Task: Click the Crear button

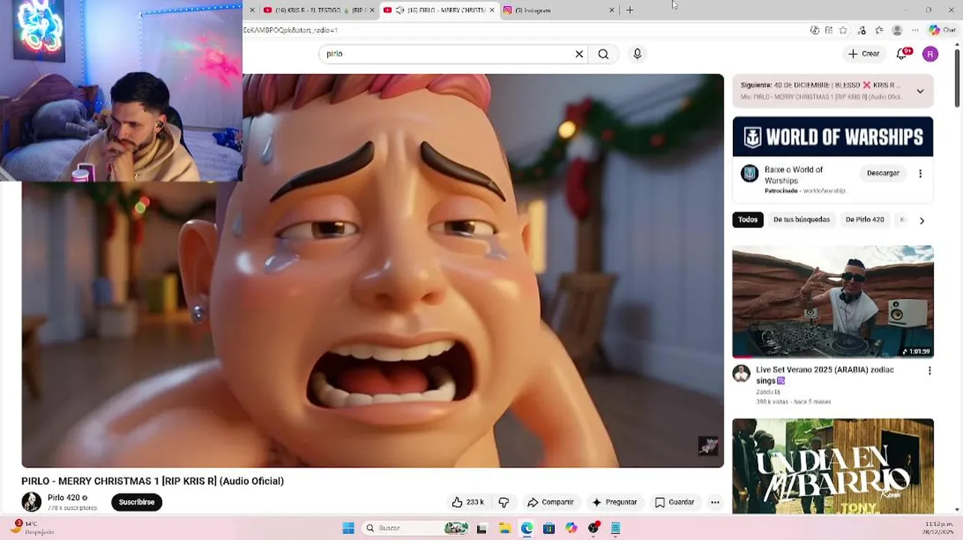Action: (x=863, y=54)
